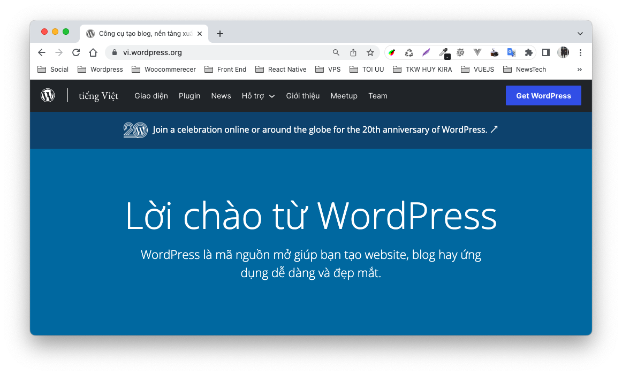Open the extensions puzzle piece menu

528,52
